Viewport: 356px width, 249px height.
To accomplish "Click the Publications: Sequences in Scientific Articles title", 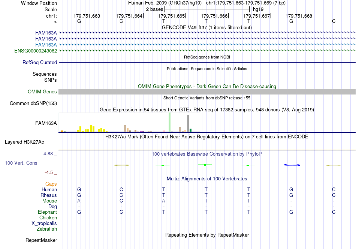I will (x=207, y=69).
